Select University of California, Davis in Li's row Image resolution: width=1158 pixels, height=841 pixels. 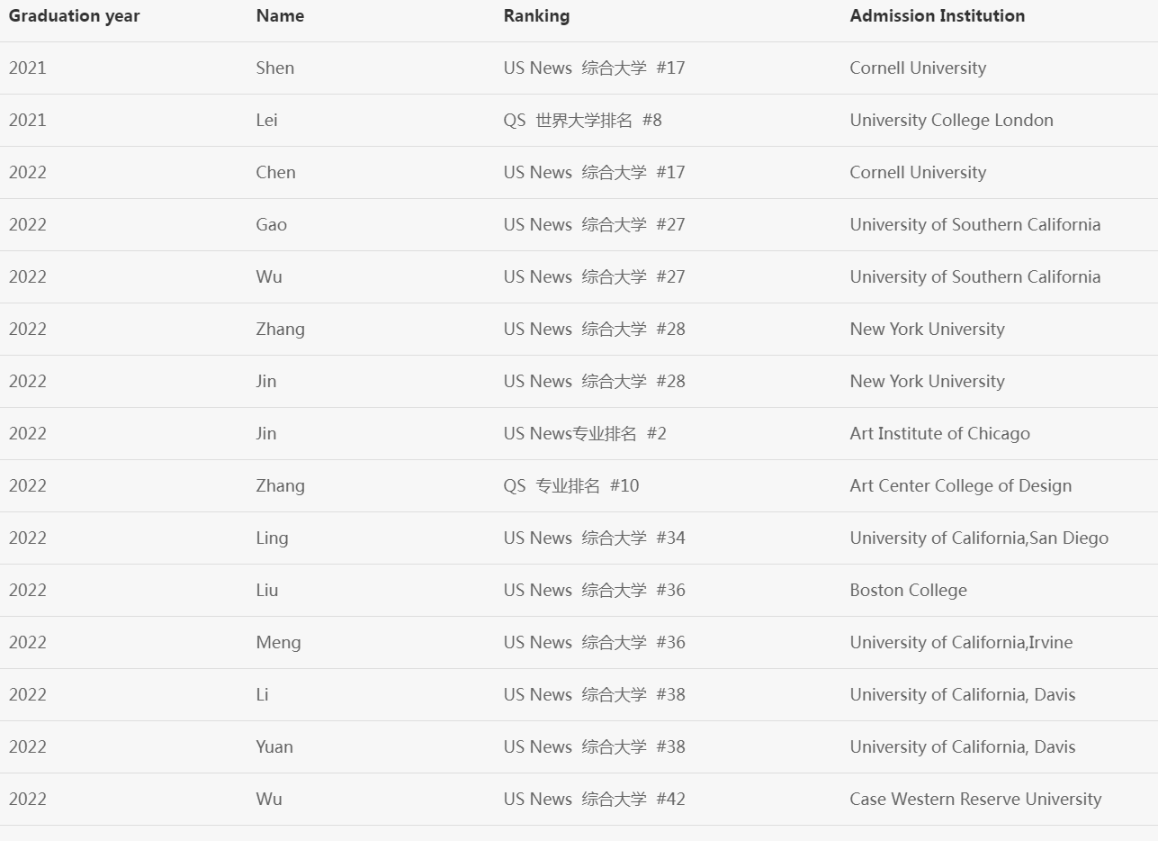[963, 695]
